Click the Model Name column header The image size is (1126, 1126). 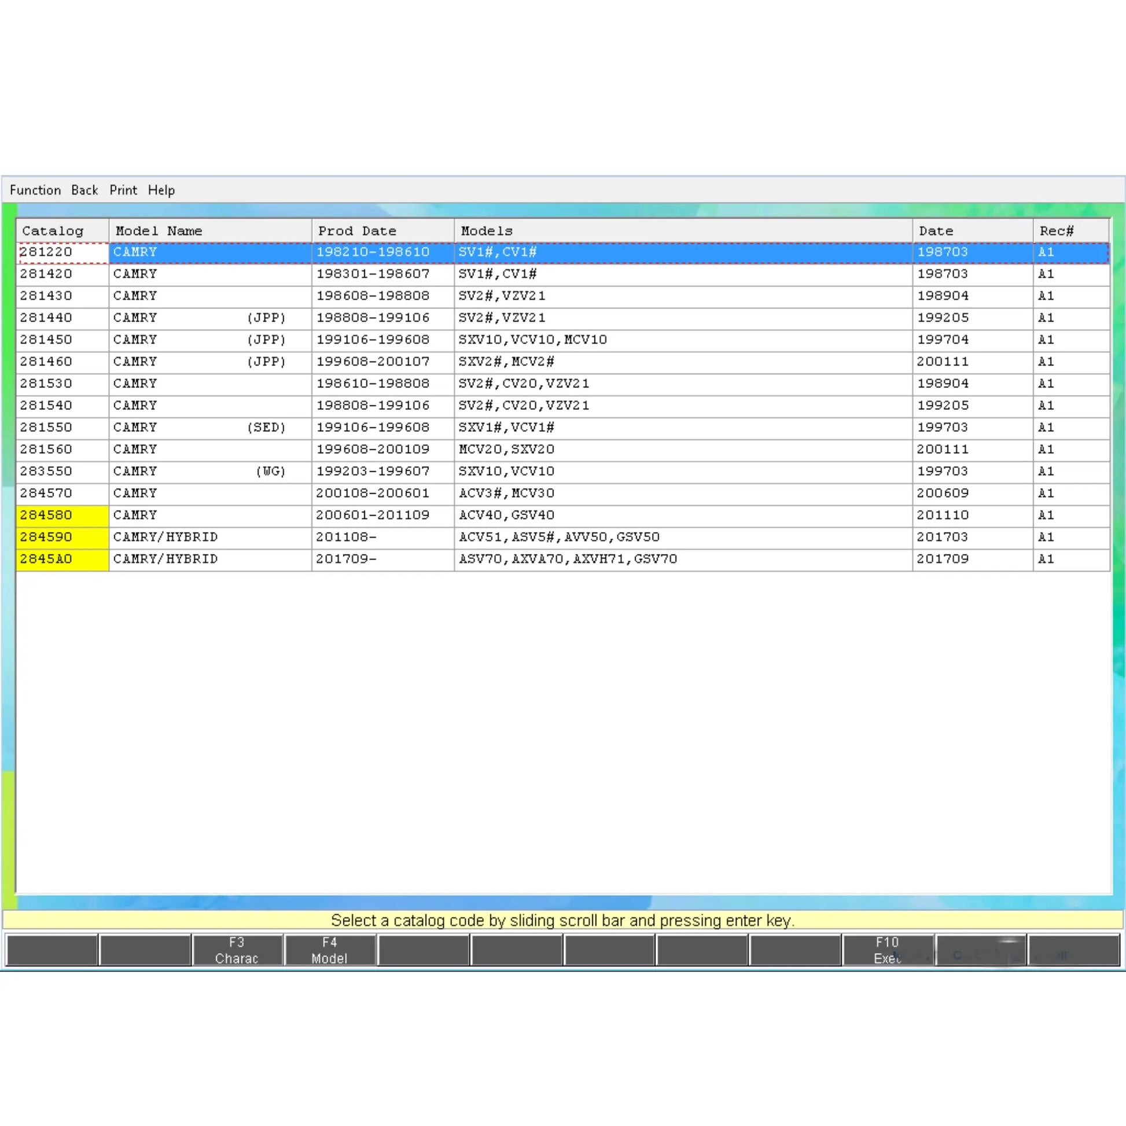pyautogui.click(x=211, y=231)
